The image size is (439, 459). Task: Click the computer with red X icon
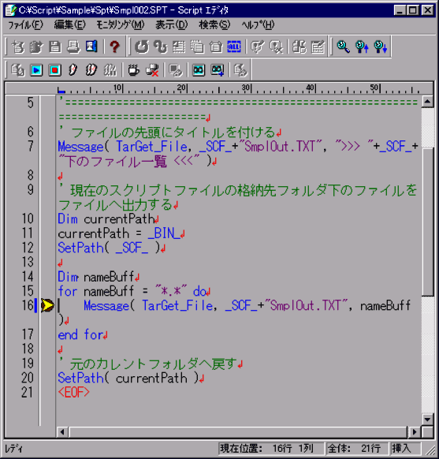(x=152, y=70)
